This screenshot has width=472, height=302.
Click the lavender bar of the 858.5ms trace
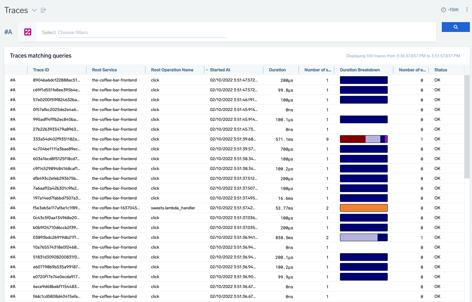click(359, 237)
